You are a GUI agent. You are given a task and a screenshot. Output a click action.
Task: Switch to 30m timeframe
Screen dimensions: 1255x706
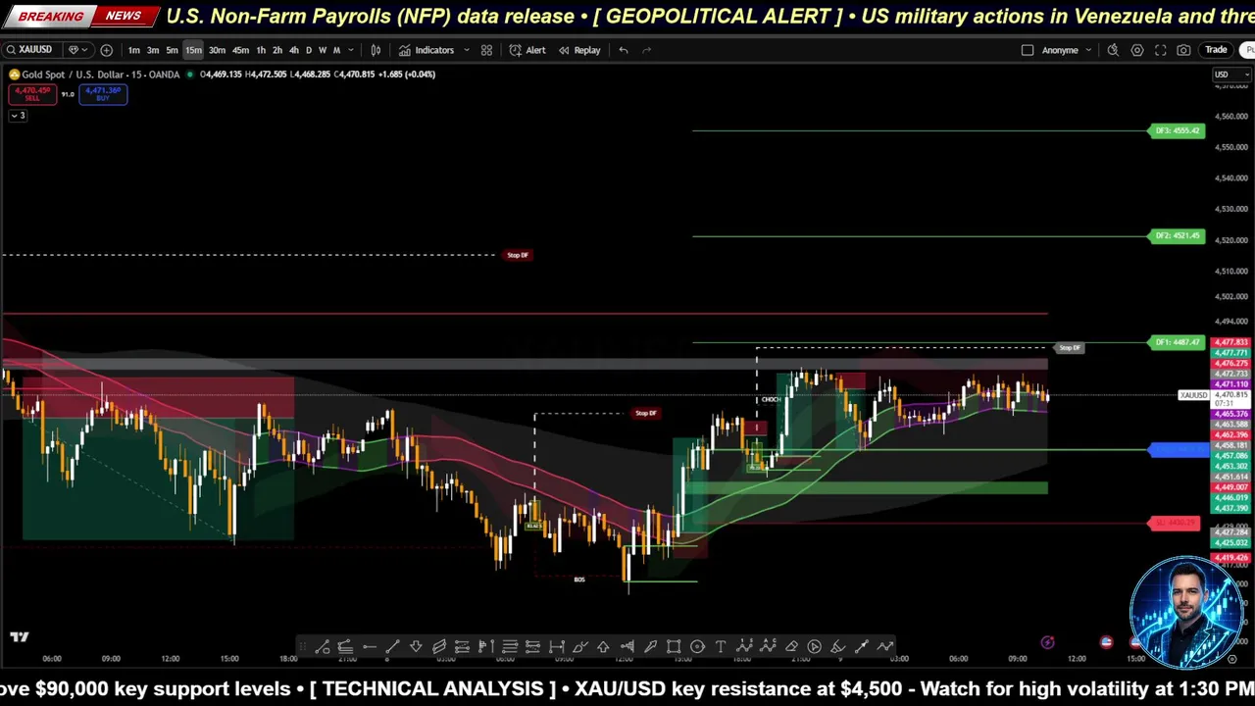coord(217,50)
